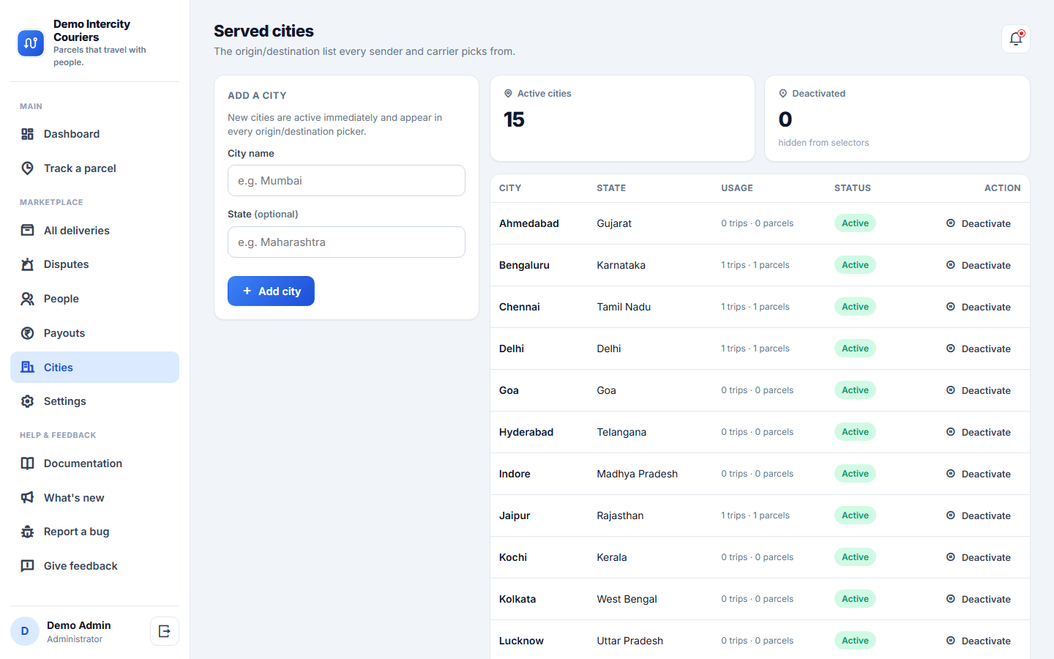The height and width of the screenshot is (659, 1054).
Task: Click the People sidebar icon
Action: tap(28, 299)
